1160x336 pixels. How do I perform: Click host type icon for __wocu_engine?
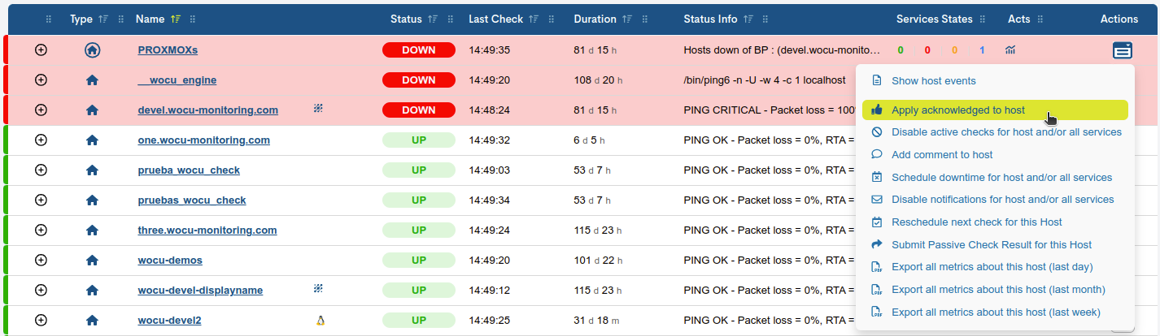92,80
